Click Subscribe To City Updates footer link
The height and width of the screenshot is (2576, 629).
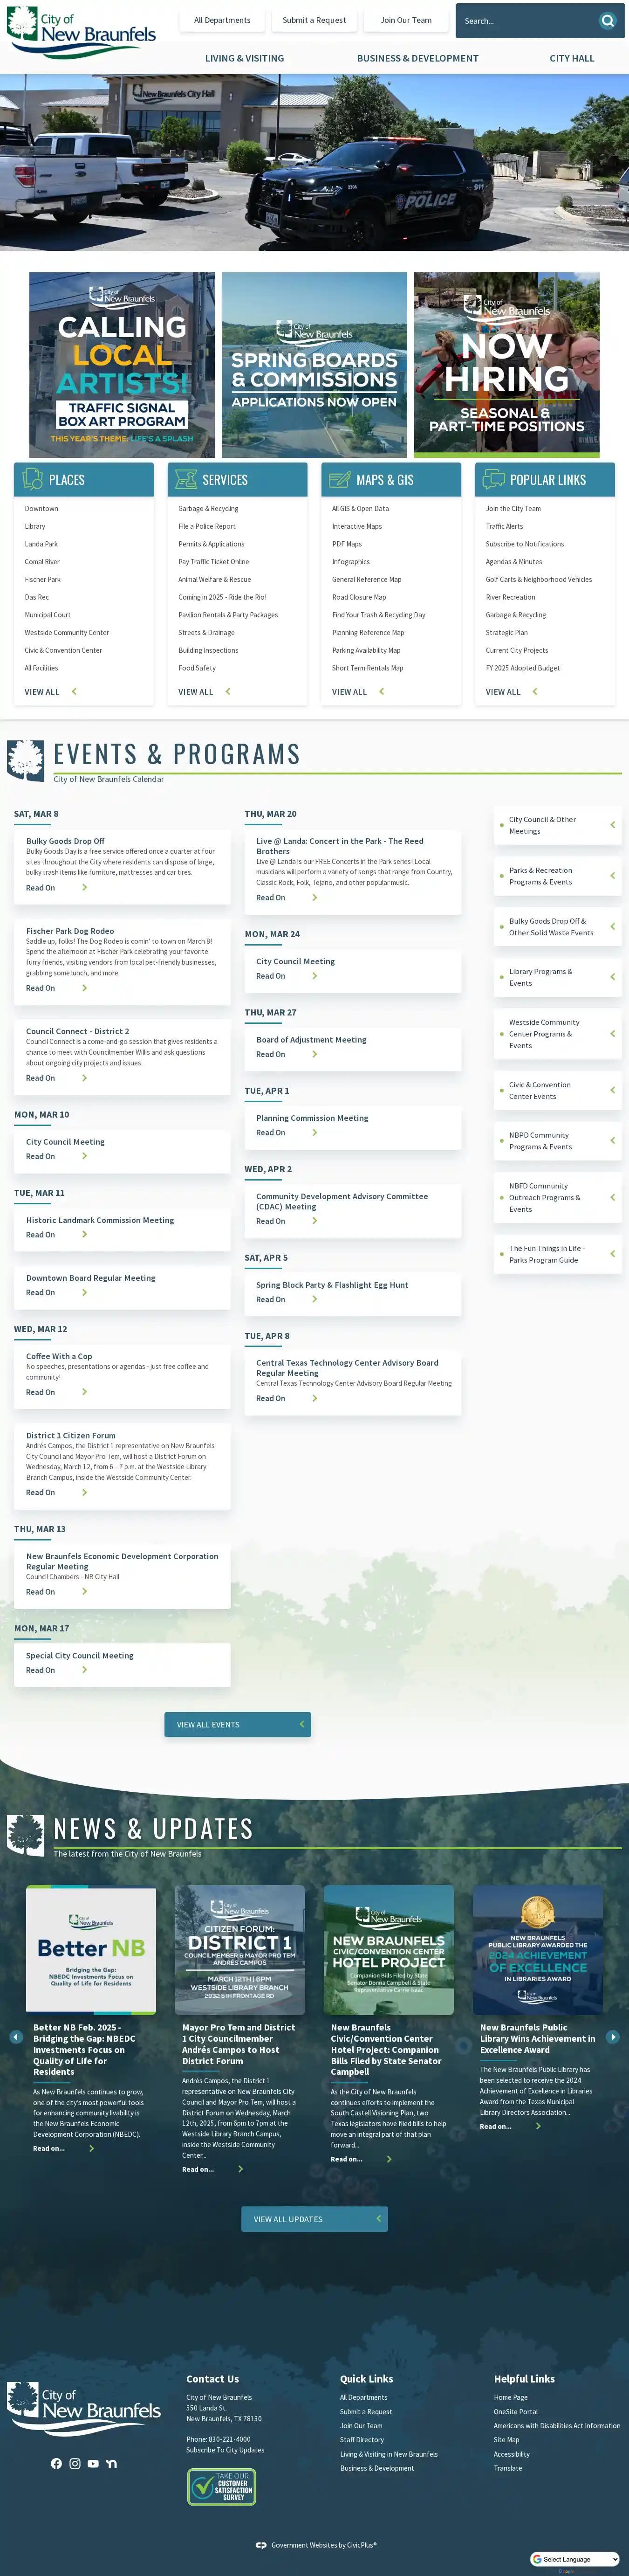225,2450
